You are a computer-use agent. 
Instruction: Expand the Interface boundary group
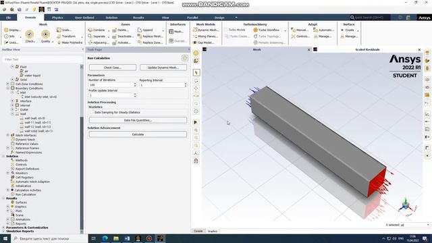(x=12, y=101)
